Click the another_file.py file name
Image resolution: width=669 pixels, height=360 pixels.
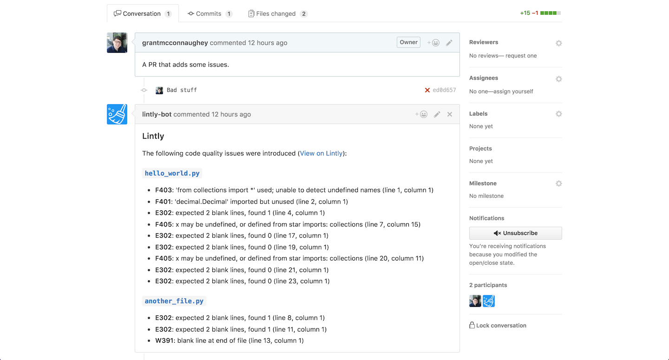(x=174, y=301)
